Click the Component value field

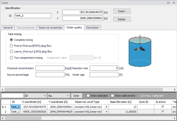(81, 58)
